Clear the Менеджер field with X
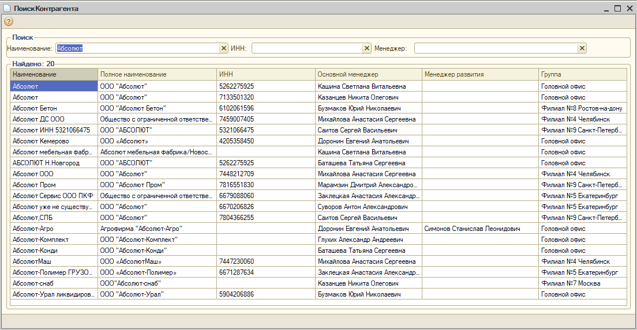 582,48
